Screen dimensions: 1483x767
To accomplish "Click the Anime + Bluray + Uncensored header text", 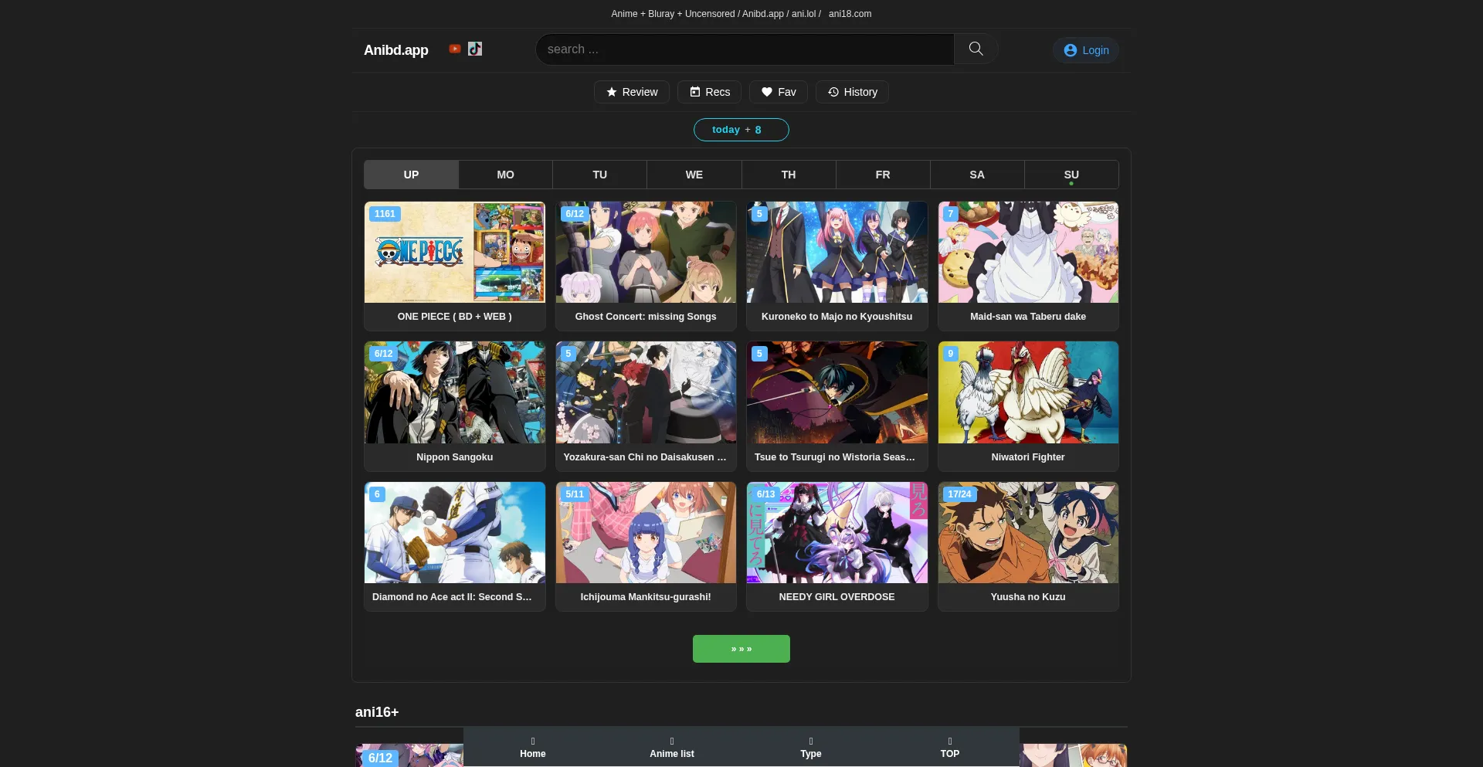I will tap(673, 14).
